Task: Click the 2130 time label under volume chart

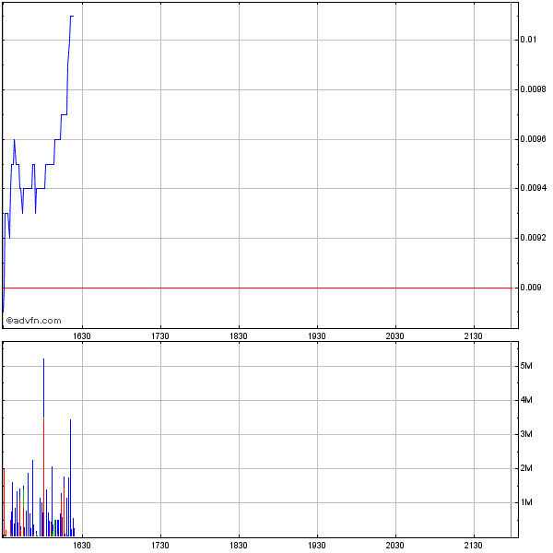Action: point(474,546)
